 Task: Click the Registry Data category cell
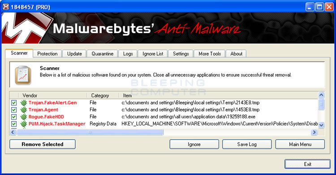tap(103, 124)
